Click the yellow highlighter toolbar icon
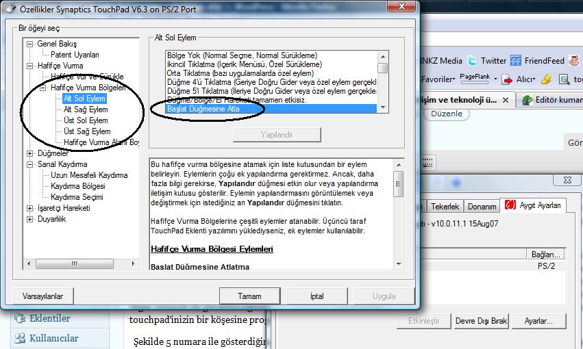The image size is (583, 349). click(546, 79)
